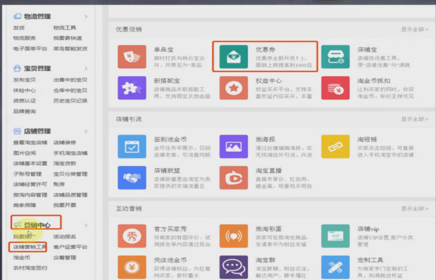Expand 显示全部 in the 店铺引流 section

click(x=414, y=119)
